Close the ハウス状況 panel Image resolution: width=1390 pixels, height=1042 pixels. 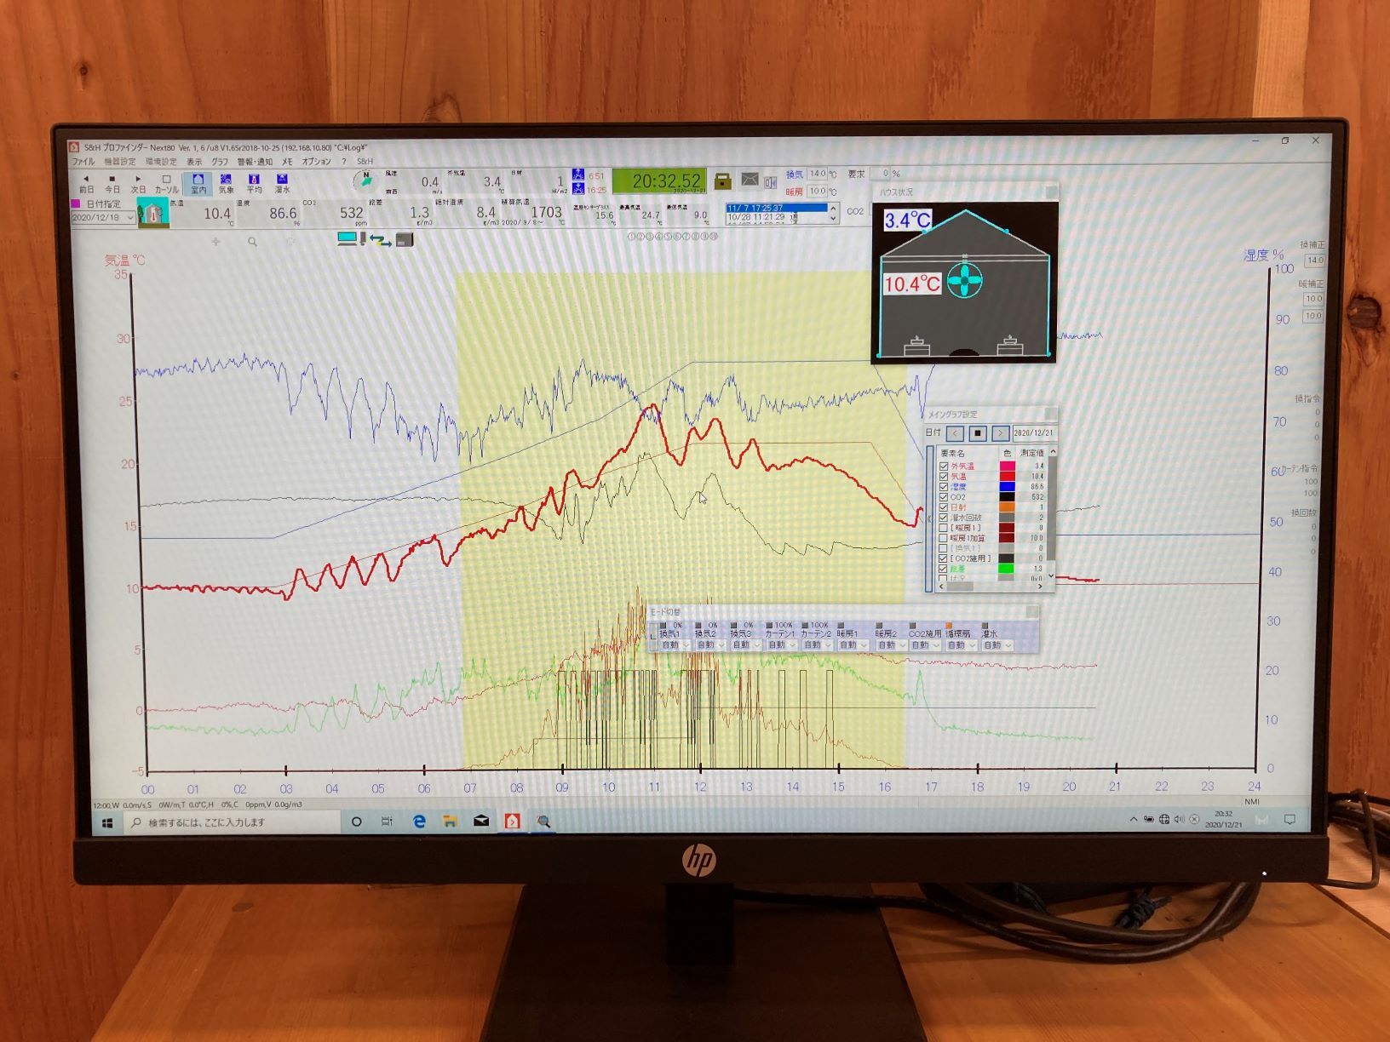pyautogui.click(x=1050, y=192)
